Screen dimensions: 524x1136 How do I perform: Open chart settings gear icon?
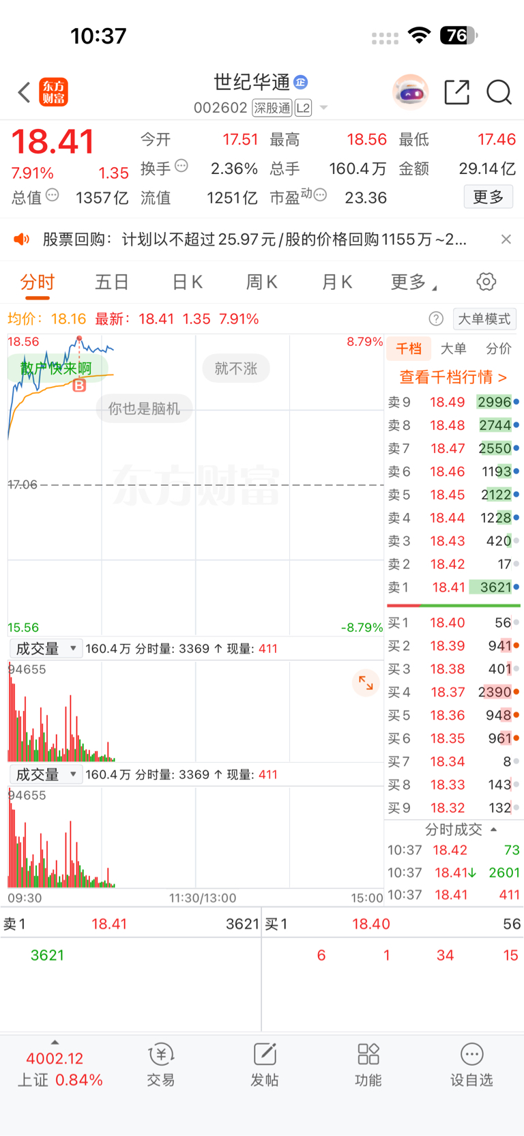pyautogui.click(x=486, y=282)
